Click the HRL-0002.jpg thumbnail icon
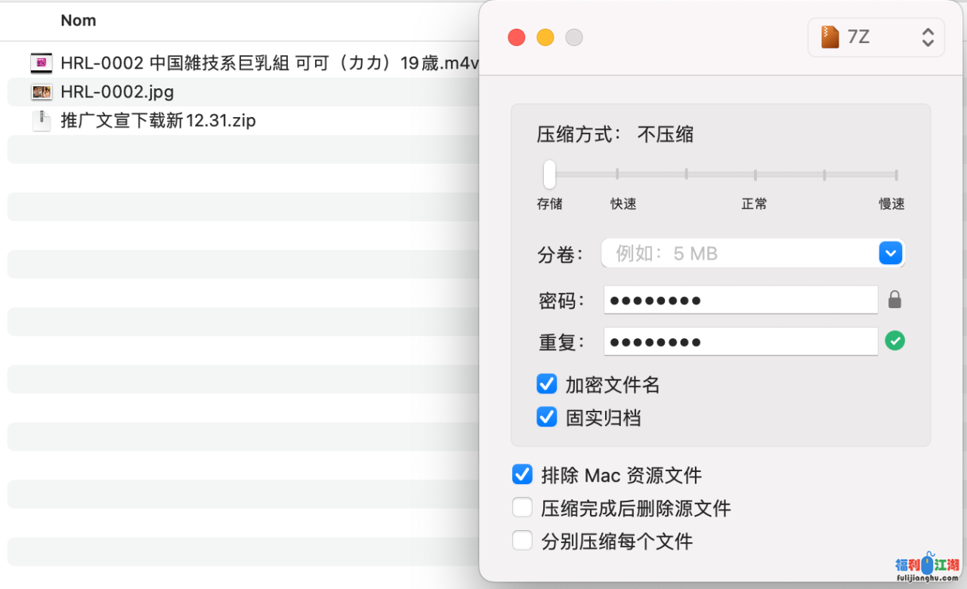This screenshot has width=967, height=589. click(x=42, y=92)
